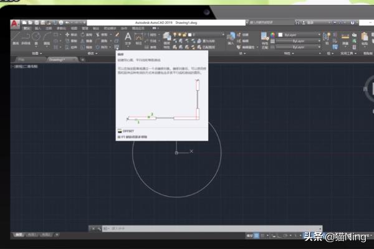This screenshot has width=374, height=249.
Task: Activate the Scale tool
Action: 87,47
